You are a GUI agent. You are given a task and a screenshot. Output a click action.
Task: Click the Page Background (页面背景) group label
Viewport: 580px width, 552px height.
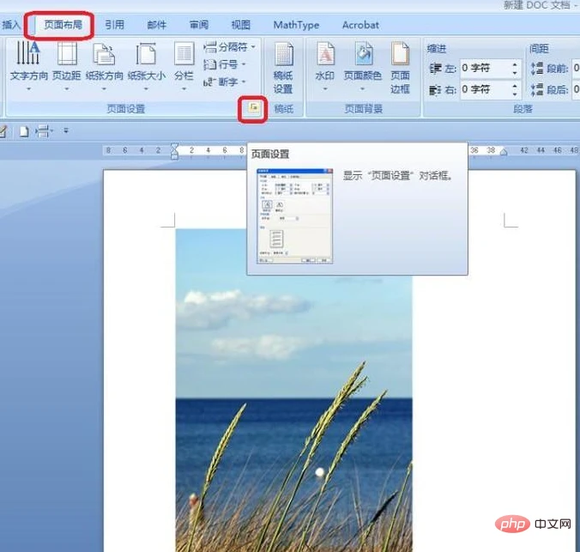[363, 109]
